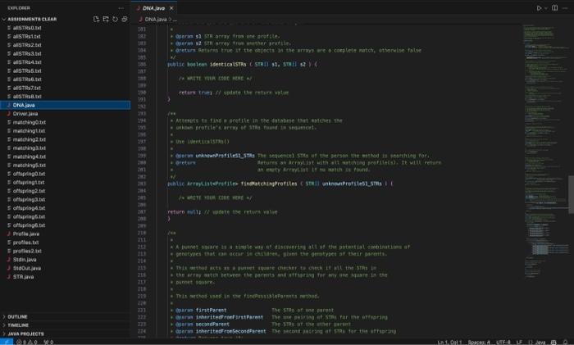Click line number 186 in the gutter
The width and height of the screenshot is (574, 345).
(x=142, y=65)
